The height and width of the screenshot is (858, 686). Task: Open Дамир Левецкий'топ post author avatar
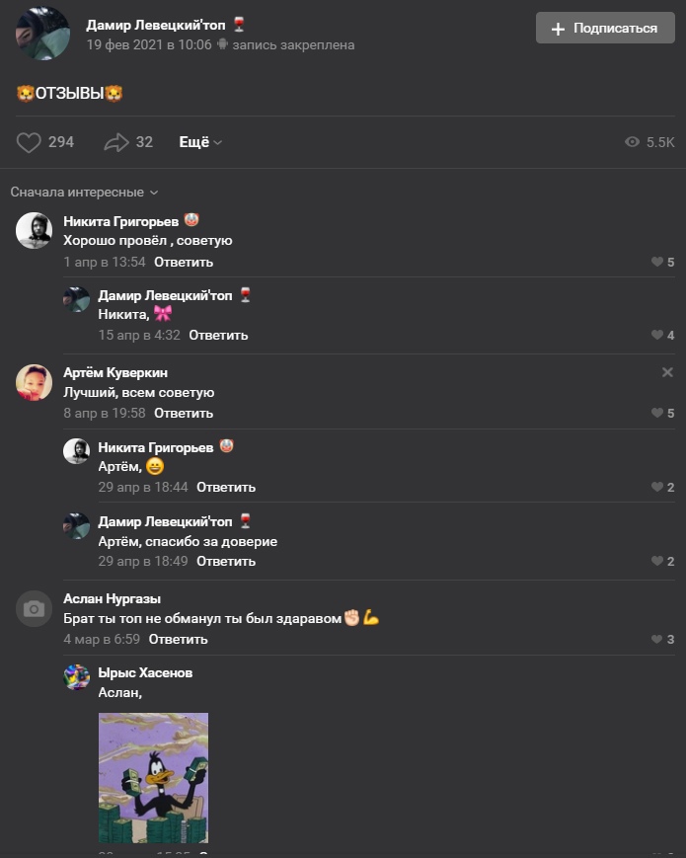(x=42, y=33)
